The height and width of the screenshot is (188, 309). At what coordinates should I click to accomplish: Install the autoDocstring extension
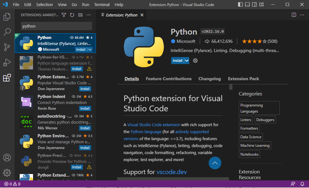(x=85, y=128)
